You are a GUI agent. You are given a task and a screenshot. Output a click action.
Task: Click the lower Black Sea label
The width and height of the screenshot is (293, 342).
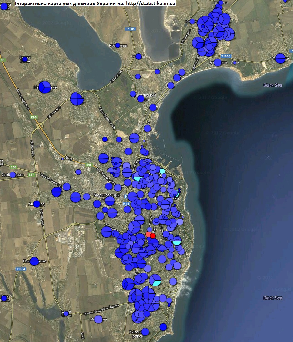273,298
